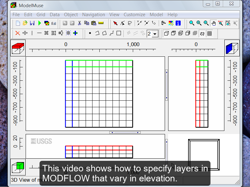Open the View menu
This screenshot has width=250, height=187.
[114, 15]
